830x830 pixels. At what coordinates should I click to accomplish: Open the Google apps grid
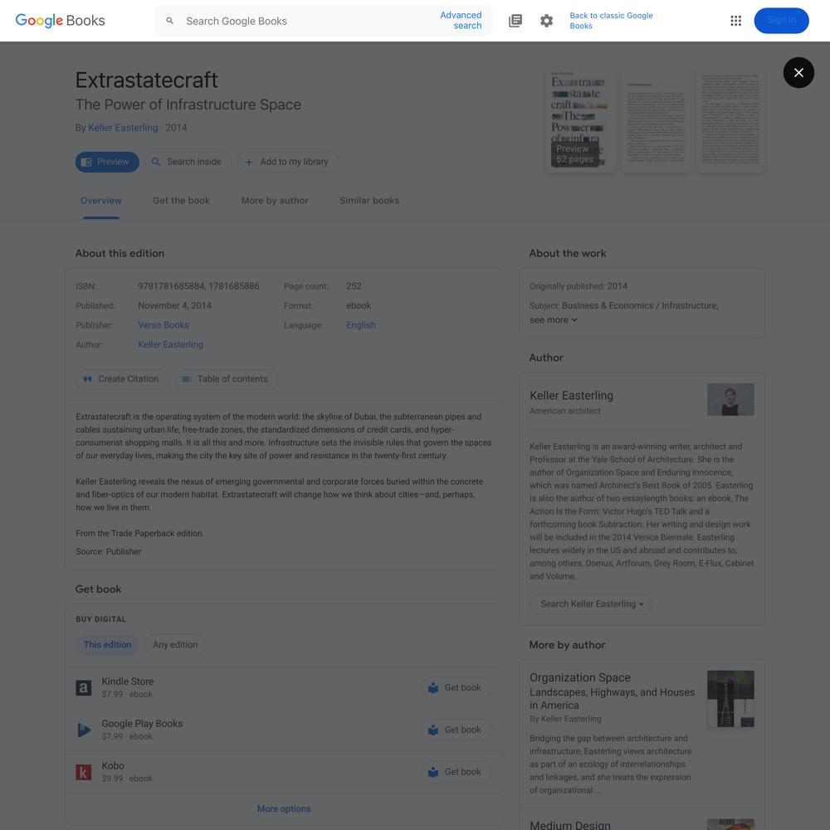735,21
